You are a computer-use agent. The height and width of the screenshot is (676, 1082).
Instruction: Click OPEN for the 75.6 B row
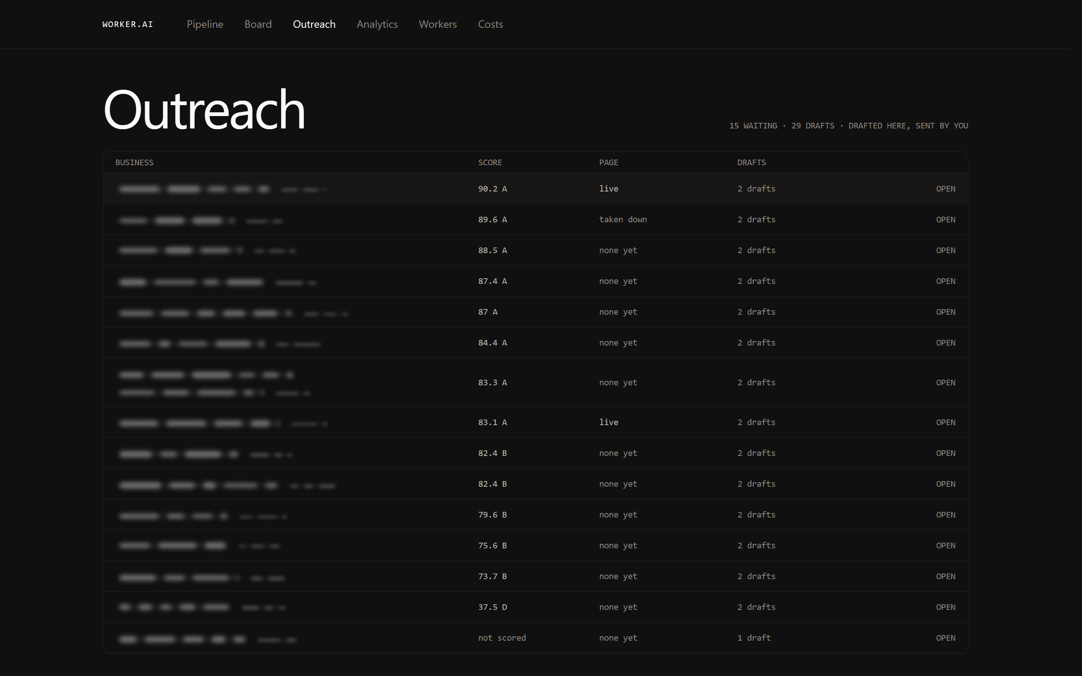[x=945, y=546]
